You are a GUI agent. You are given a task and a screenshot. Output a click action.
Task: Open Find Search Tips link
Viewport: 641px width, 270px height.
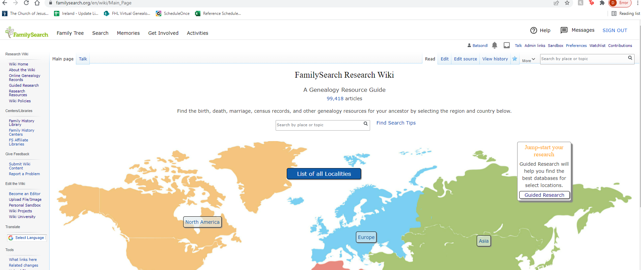[x=396, y=123]
